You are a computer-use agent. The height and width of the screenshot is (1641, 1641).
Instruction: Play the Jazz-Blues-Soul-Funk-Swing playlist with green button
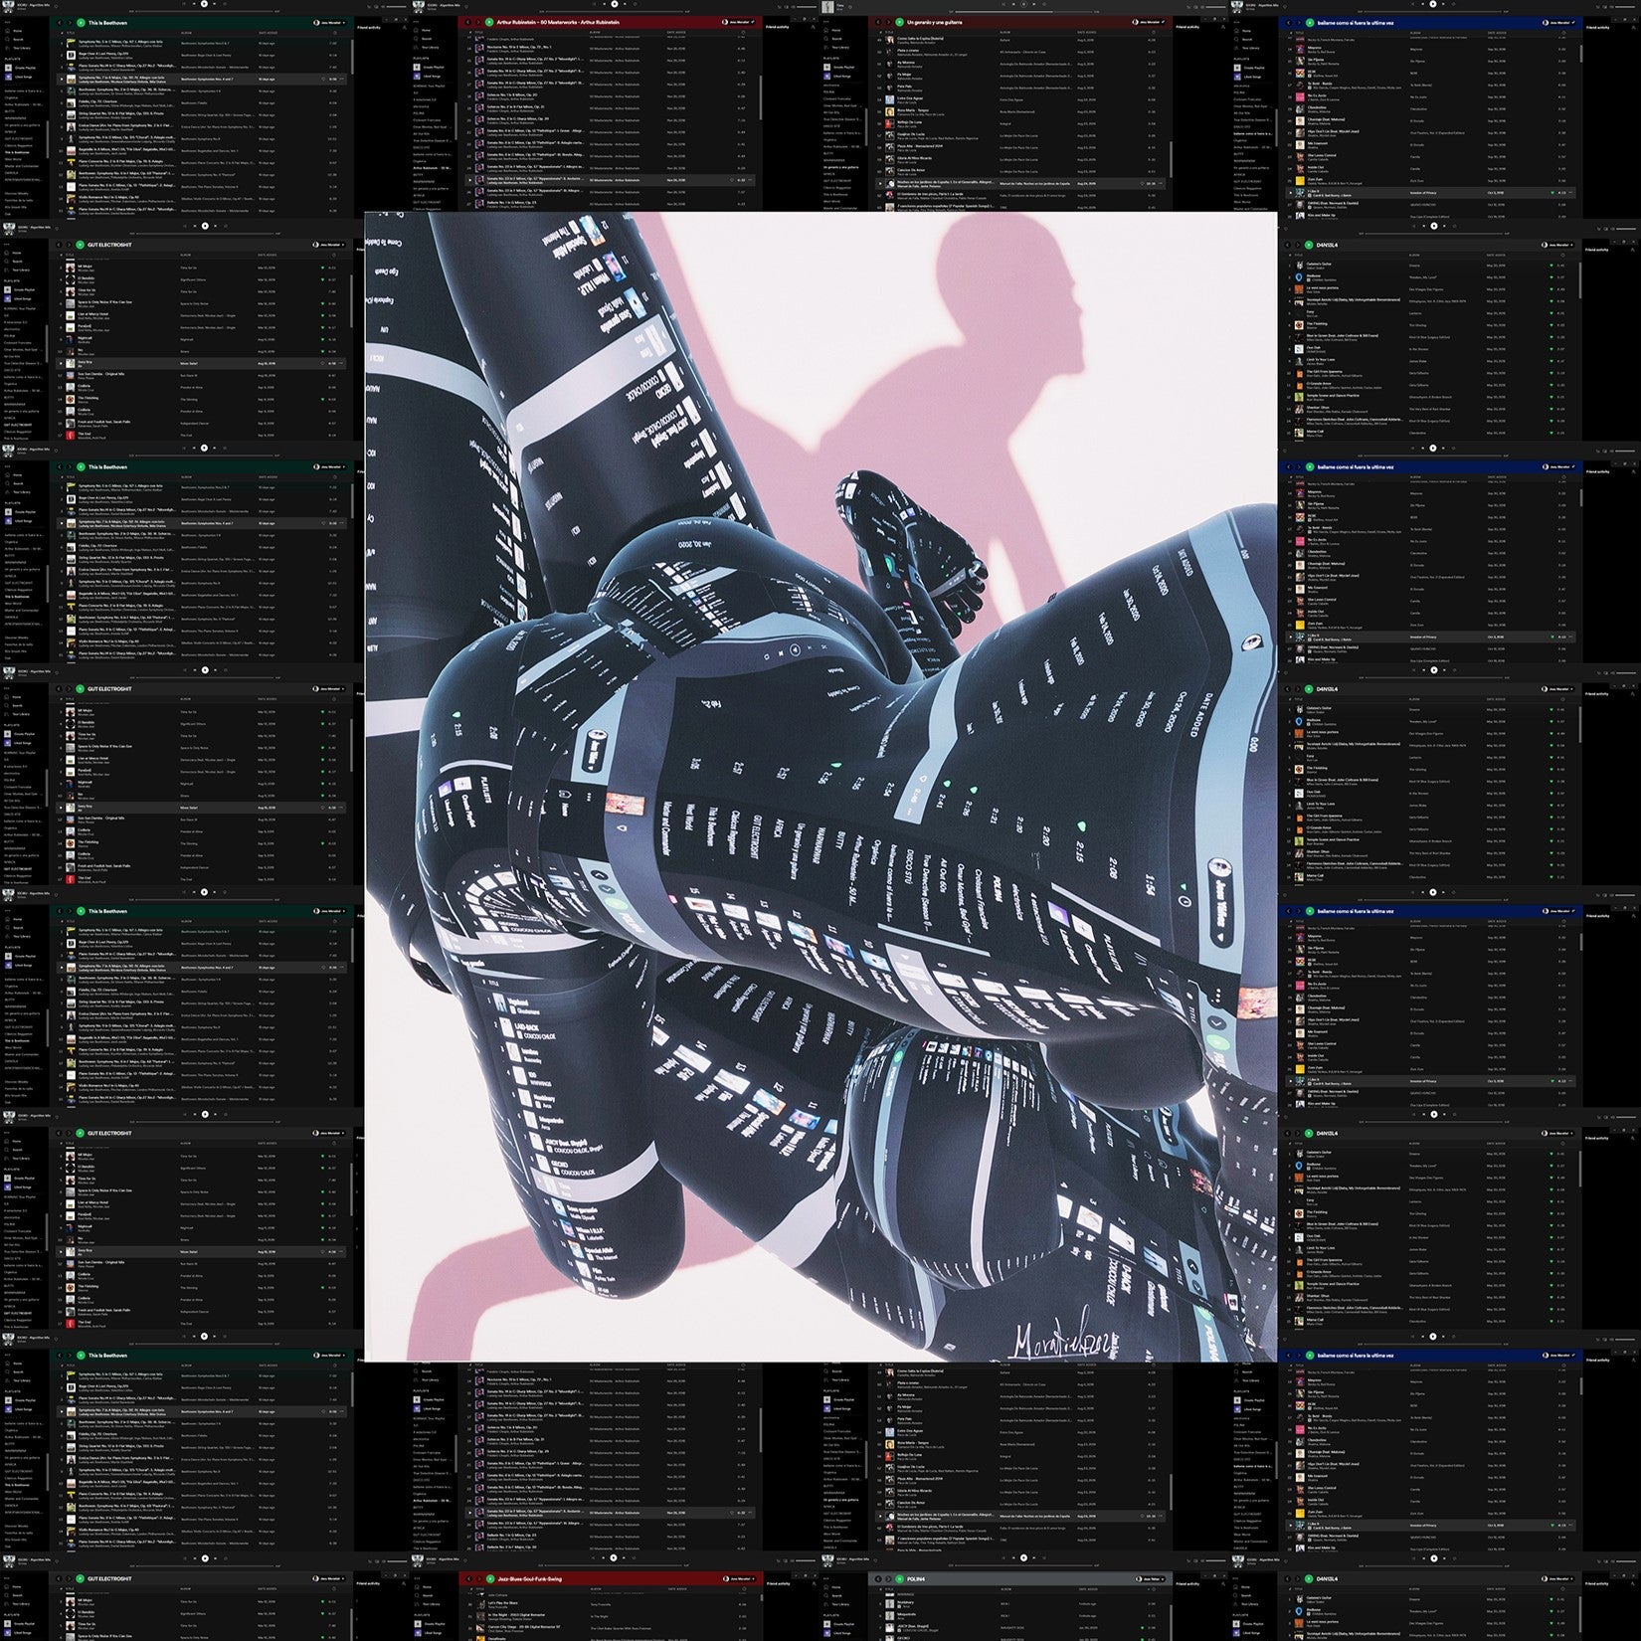click(490, 1578)
